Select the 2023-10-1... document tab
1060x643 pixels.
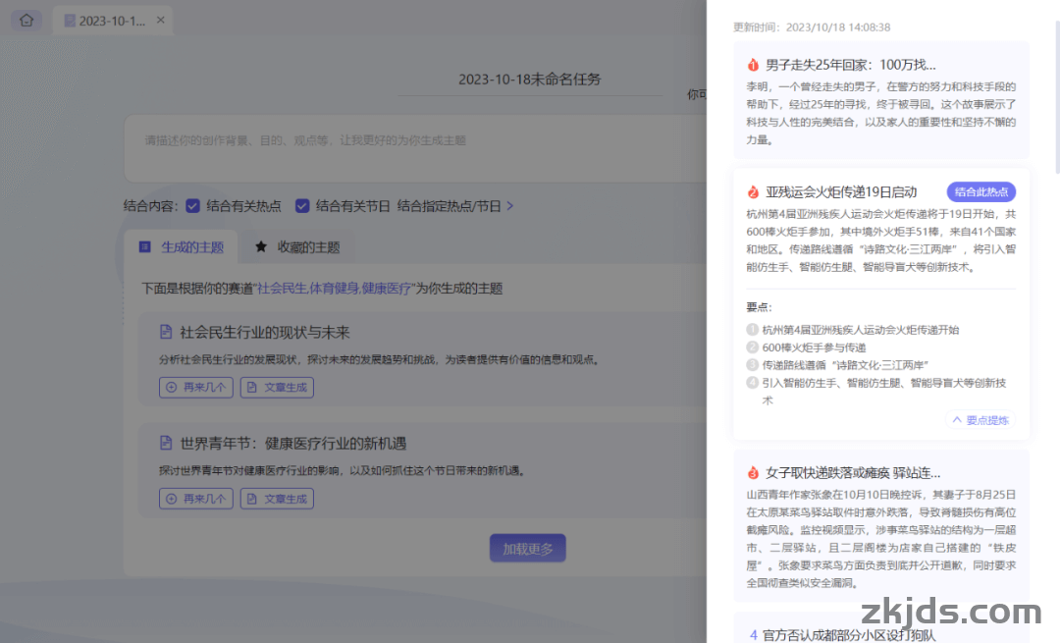point(112,21)
